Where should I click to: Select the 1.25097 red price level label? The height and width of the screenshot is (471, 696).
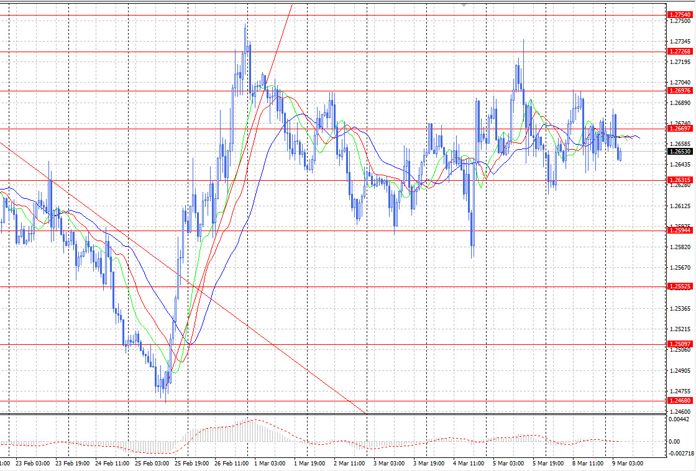[x=680, y=344]
